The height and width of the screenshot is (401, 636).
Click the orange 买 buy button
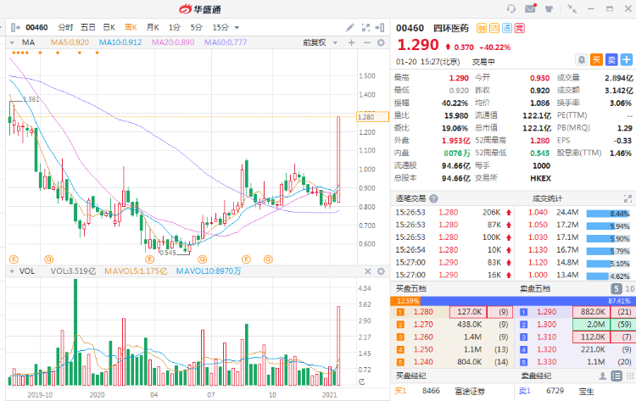click(596, 60)
